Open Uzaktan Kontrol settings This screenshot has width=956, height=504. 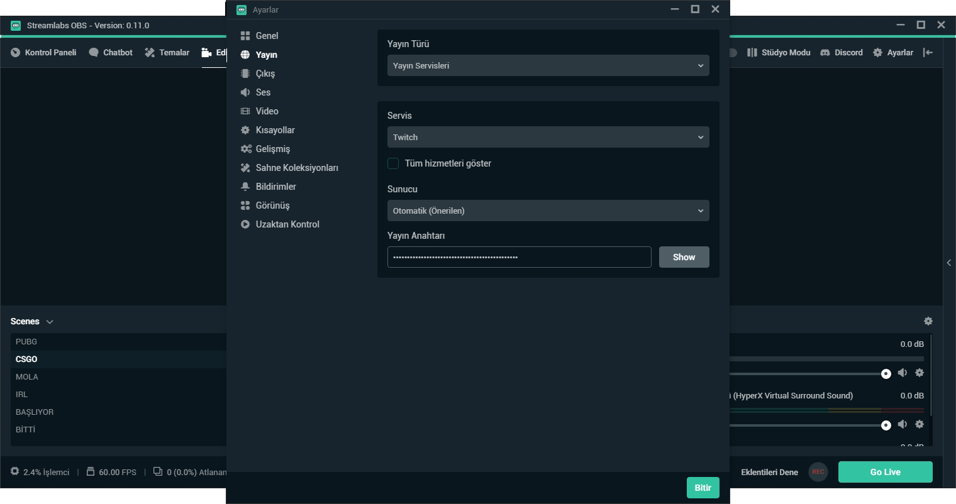pos(280,224)
